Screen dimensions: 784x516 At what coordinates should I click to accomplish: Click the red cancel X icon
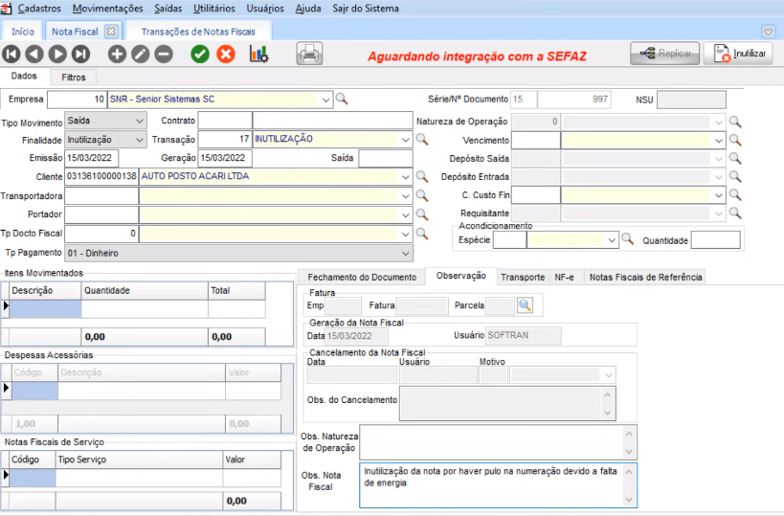(x=226, y=55)
